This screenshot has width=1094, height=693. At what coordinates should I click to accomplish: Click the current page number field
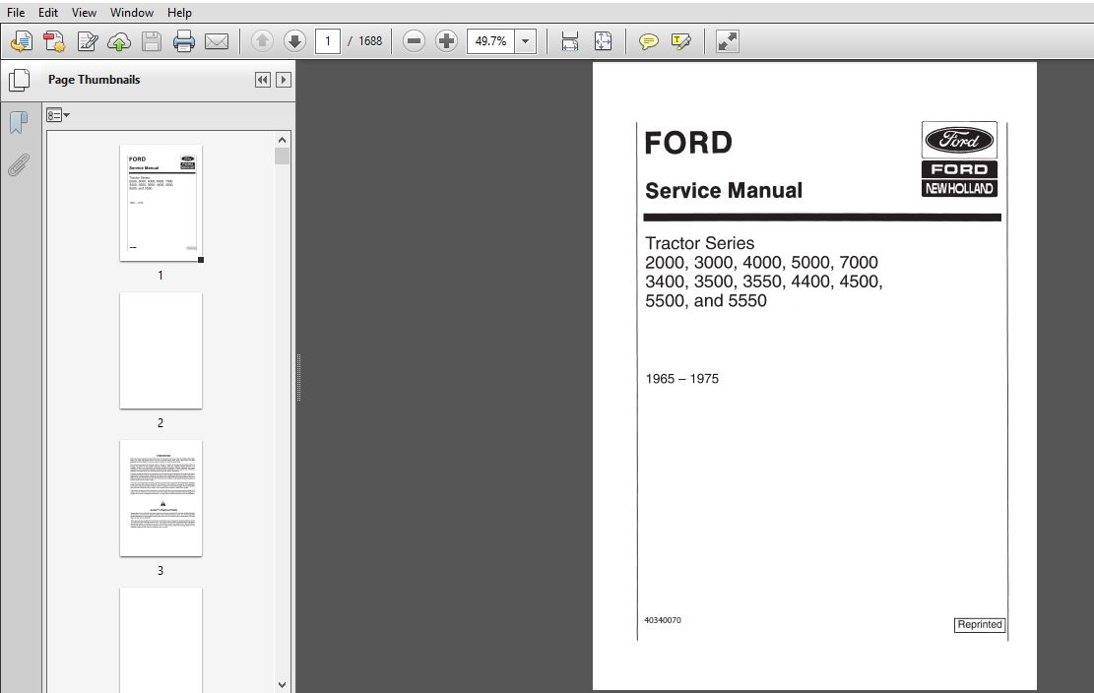(328, 41)
